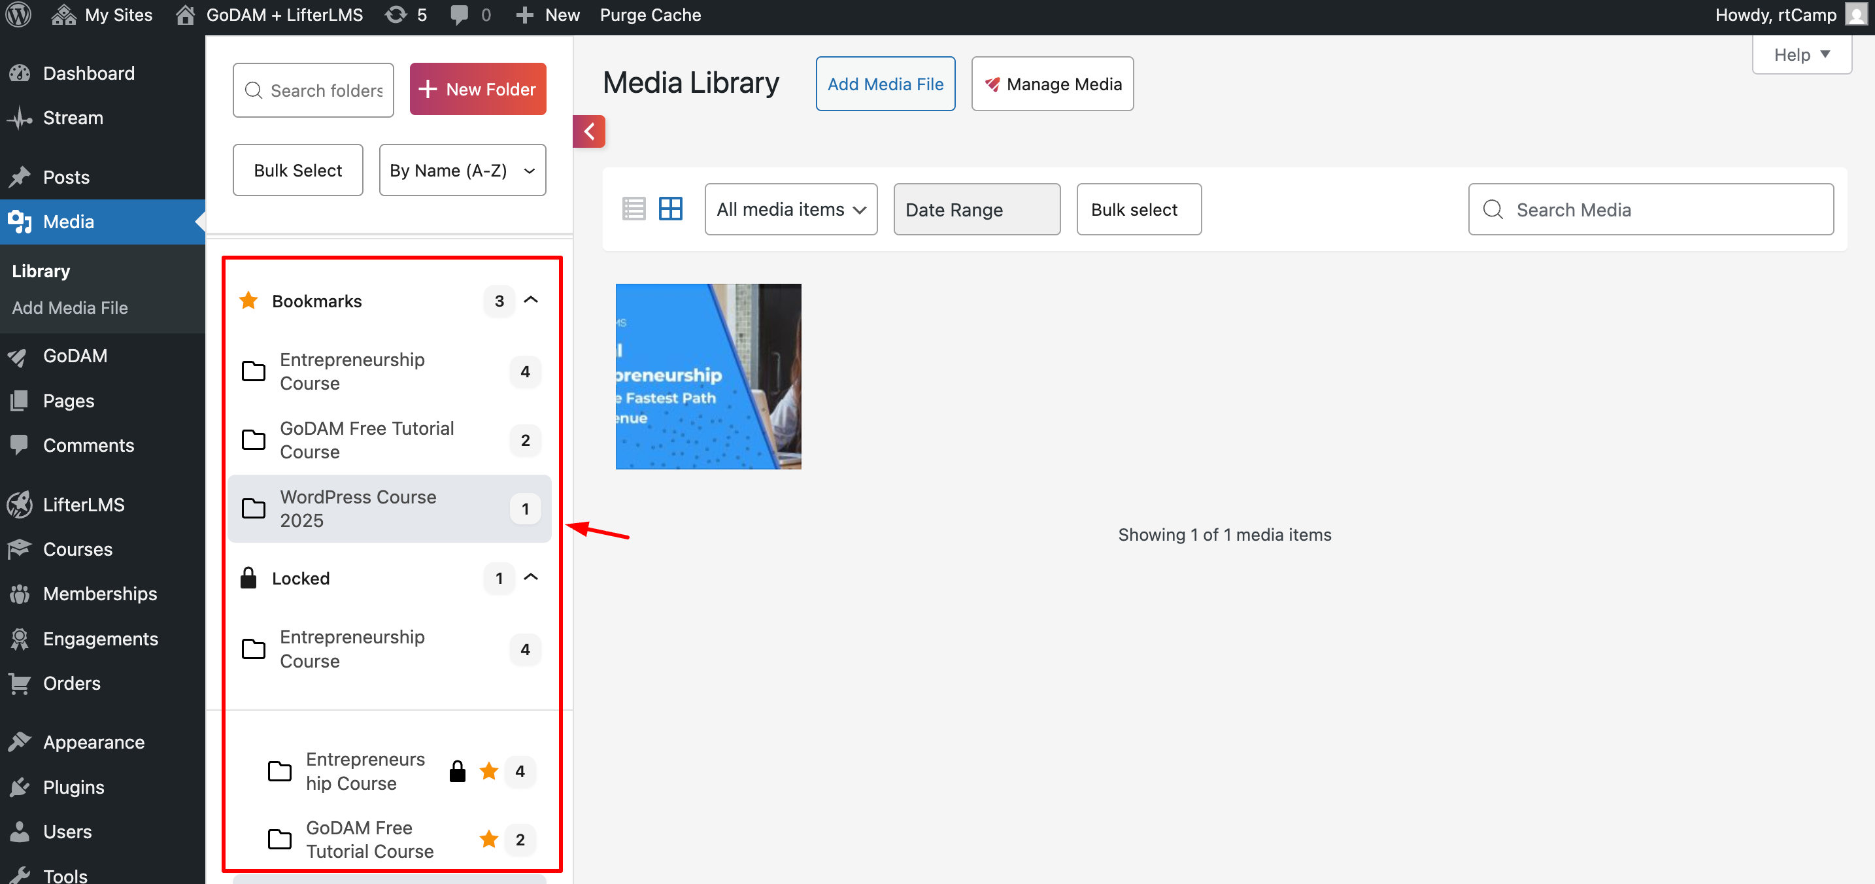Click Purge Cache in the admin bar
The width and height of the screenshot is (1875, 884).
click(650, 15)
